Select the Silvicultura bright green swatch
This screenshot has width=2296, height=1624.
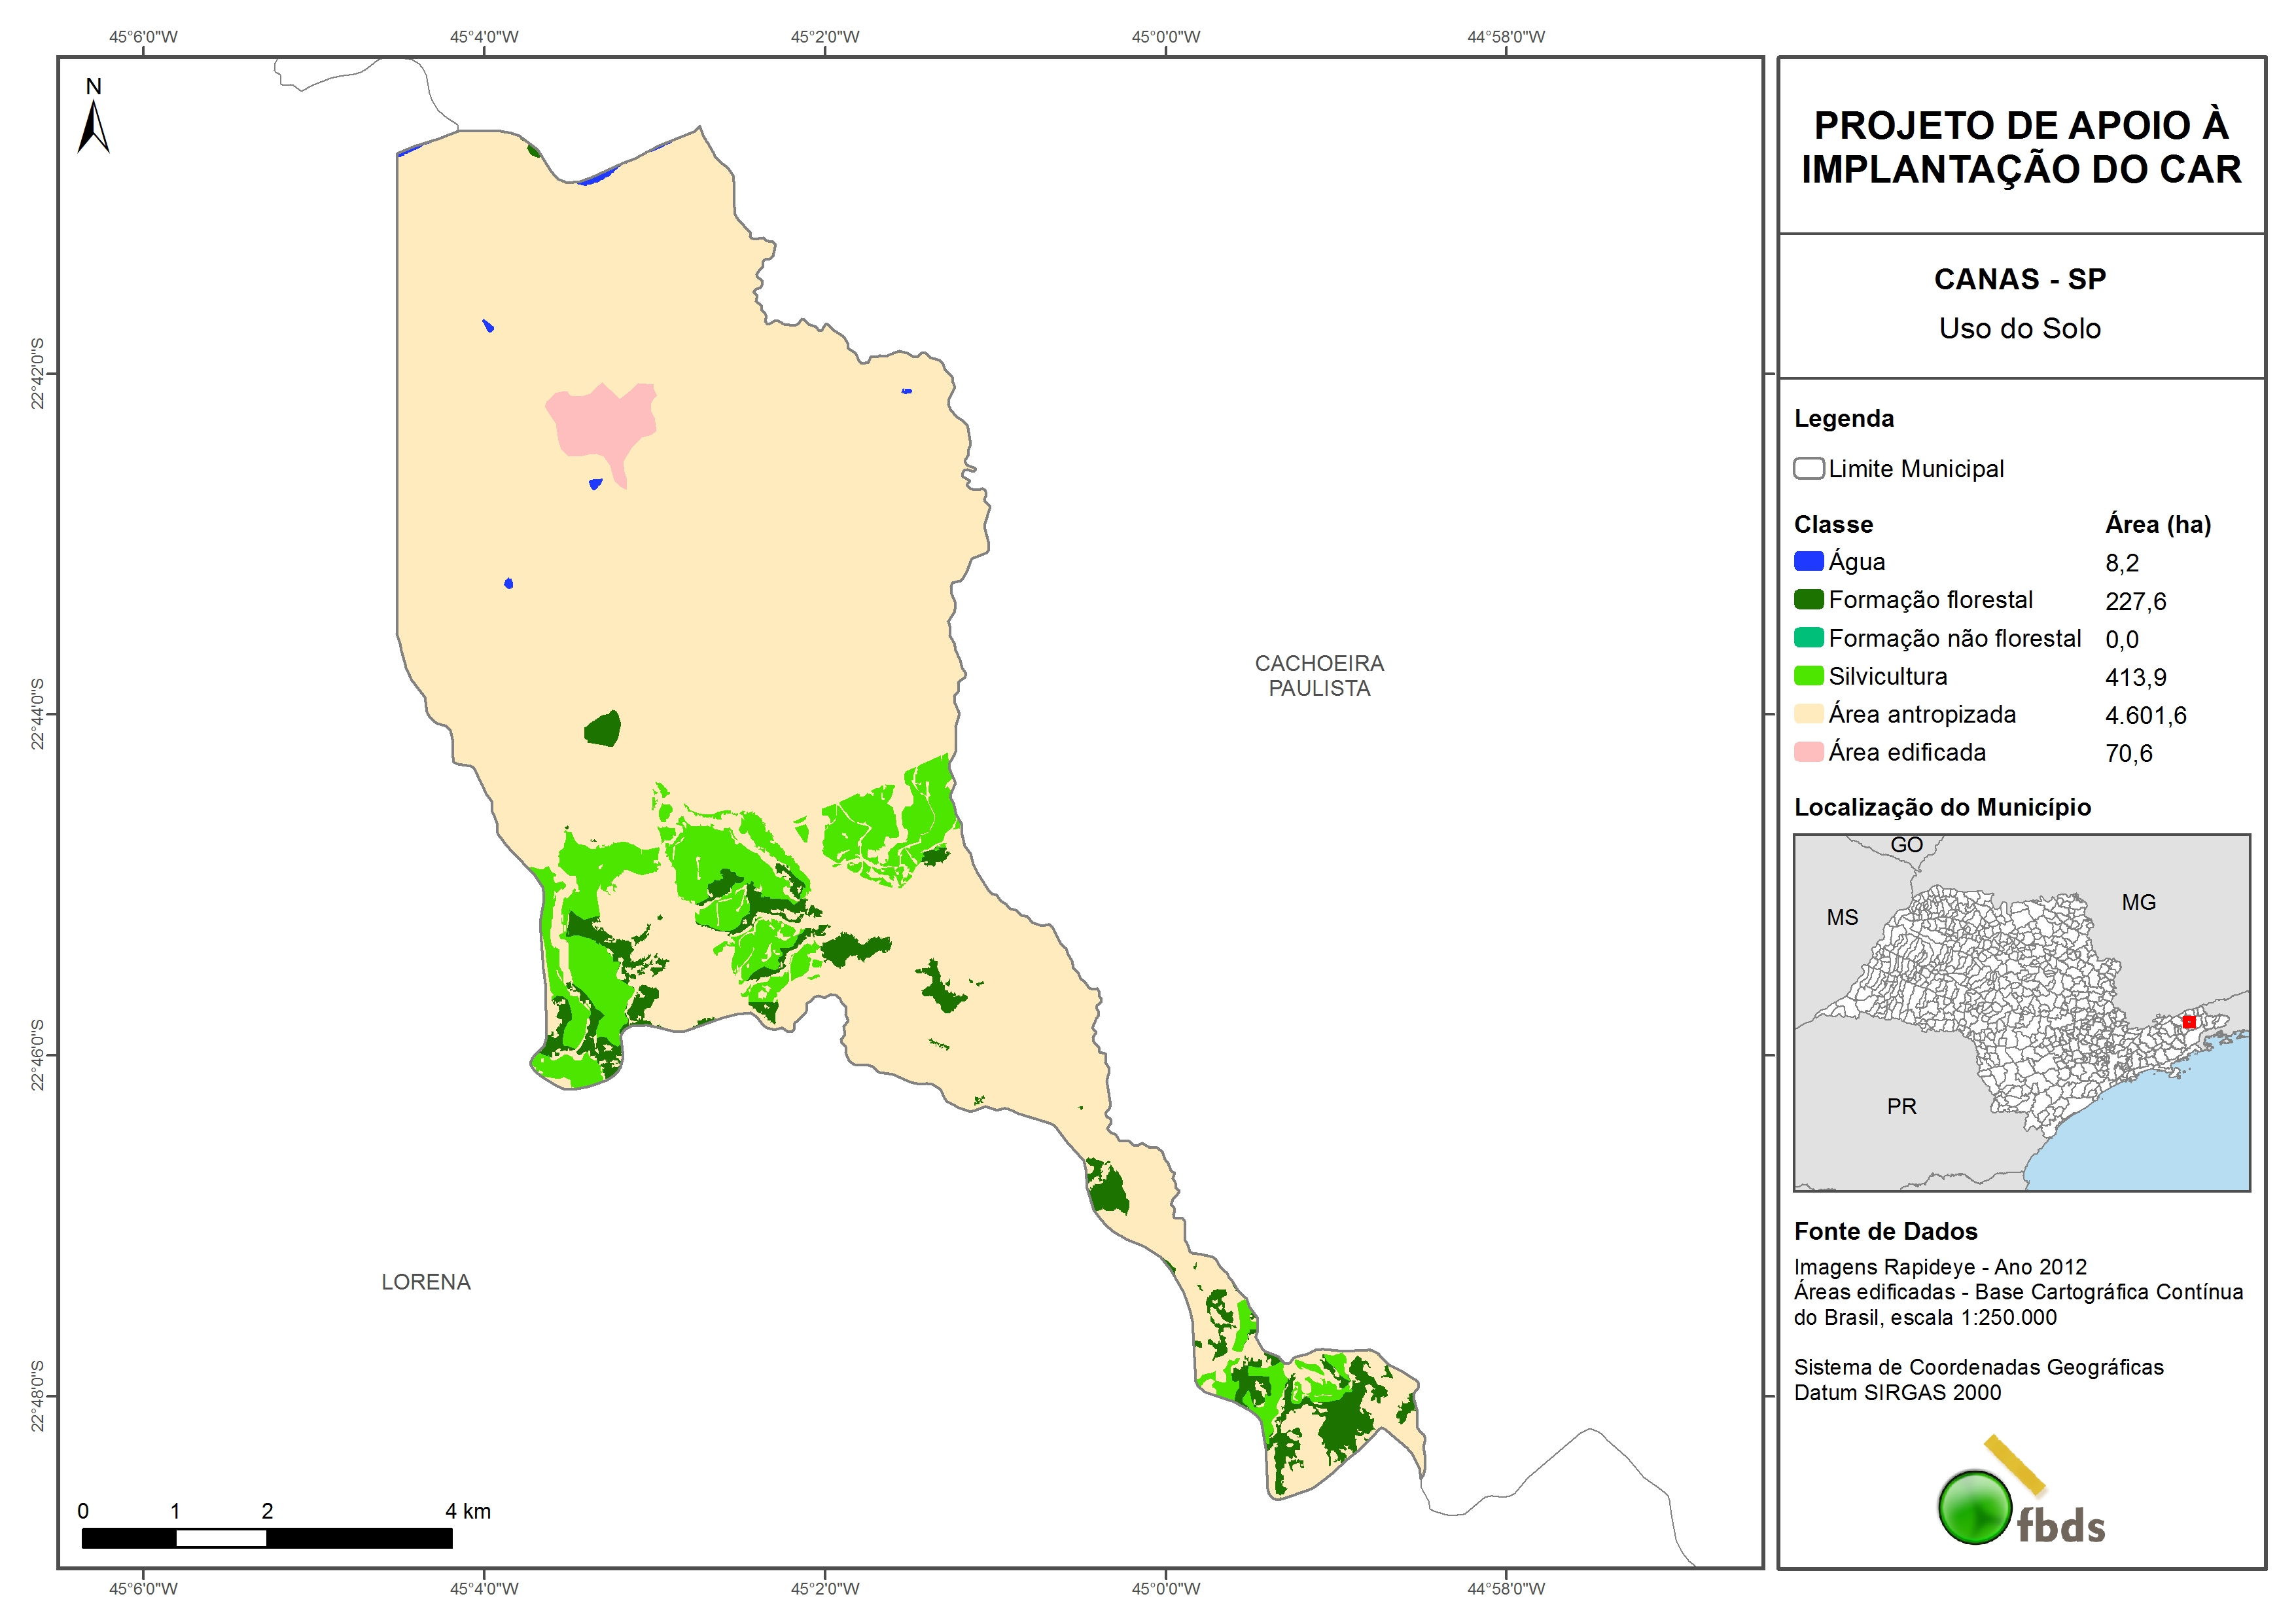tap(1808, 676)
